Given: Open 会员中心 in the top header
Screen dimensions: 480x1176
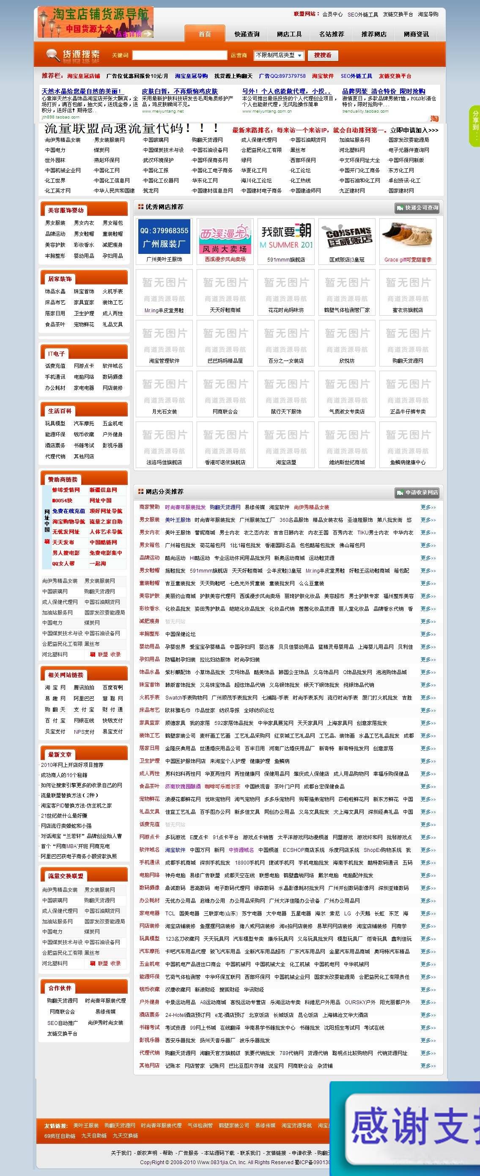Looking at the screenshot, I should click(332, 14).
